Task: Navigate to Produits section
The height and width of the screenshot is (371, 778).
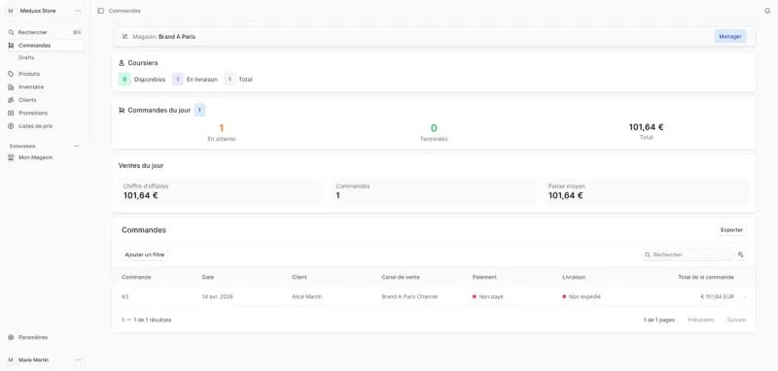Action: click(x=45, y=74)
